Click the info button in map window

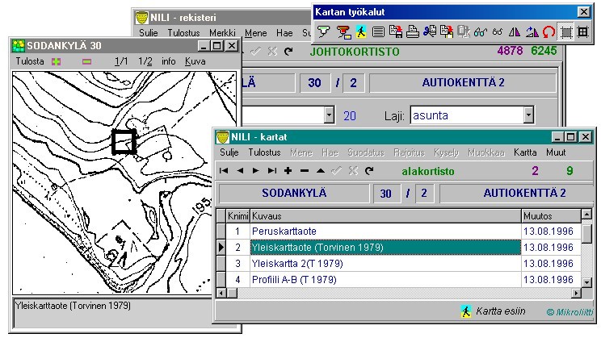coord(168,61)
